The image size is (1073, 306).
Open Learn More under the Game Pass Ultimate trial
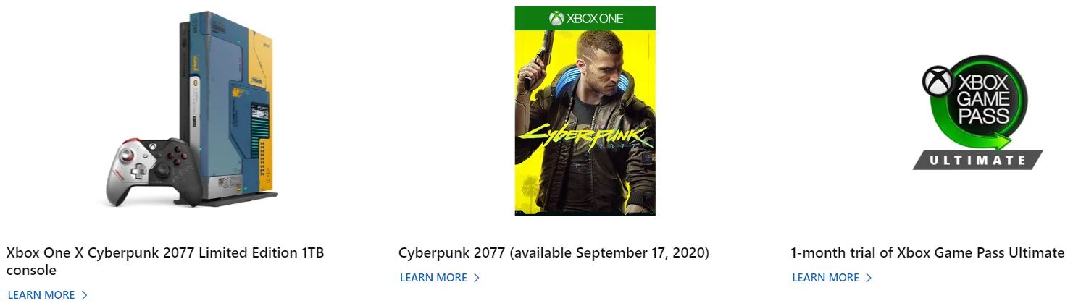825,278
